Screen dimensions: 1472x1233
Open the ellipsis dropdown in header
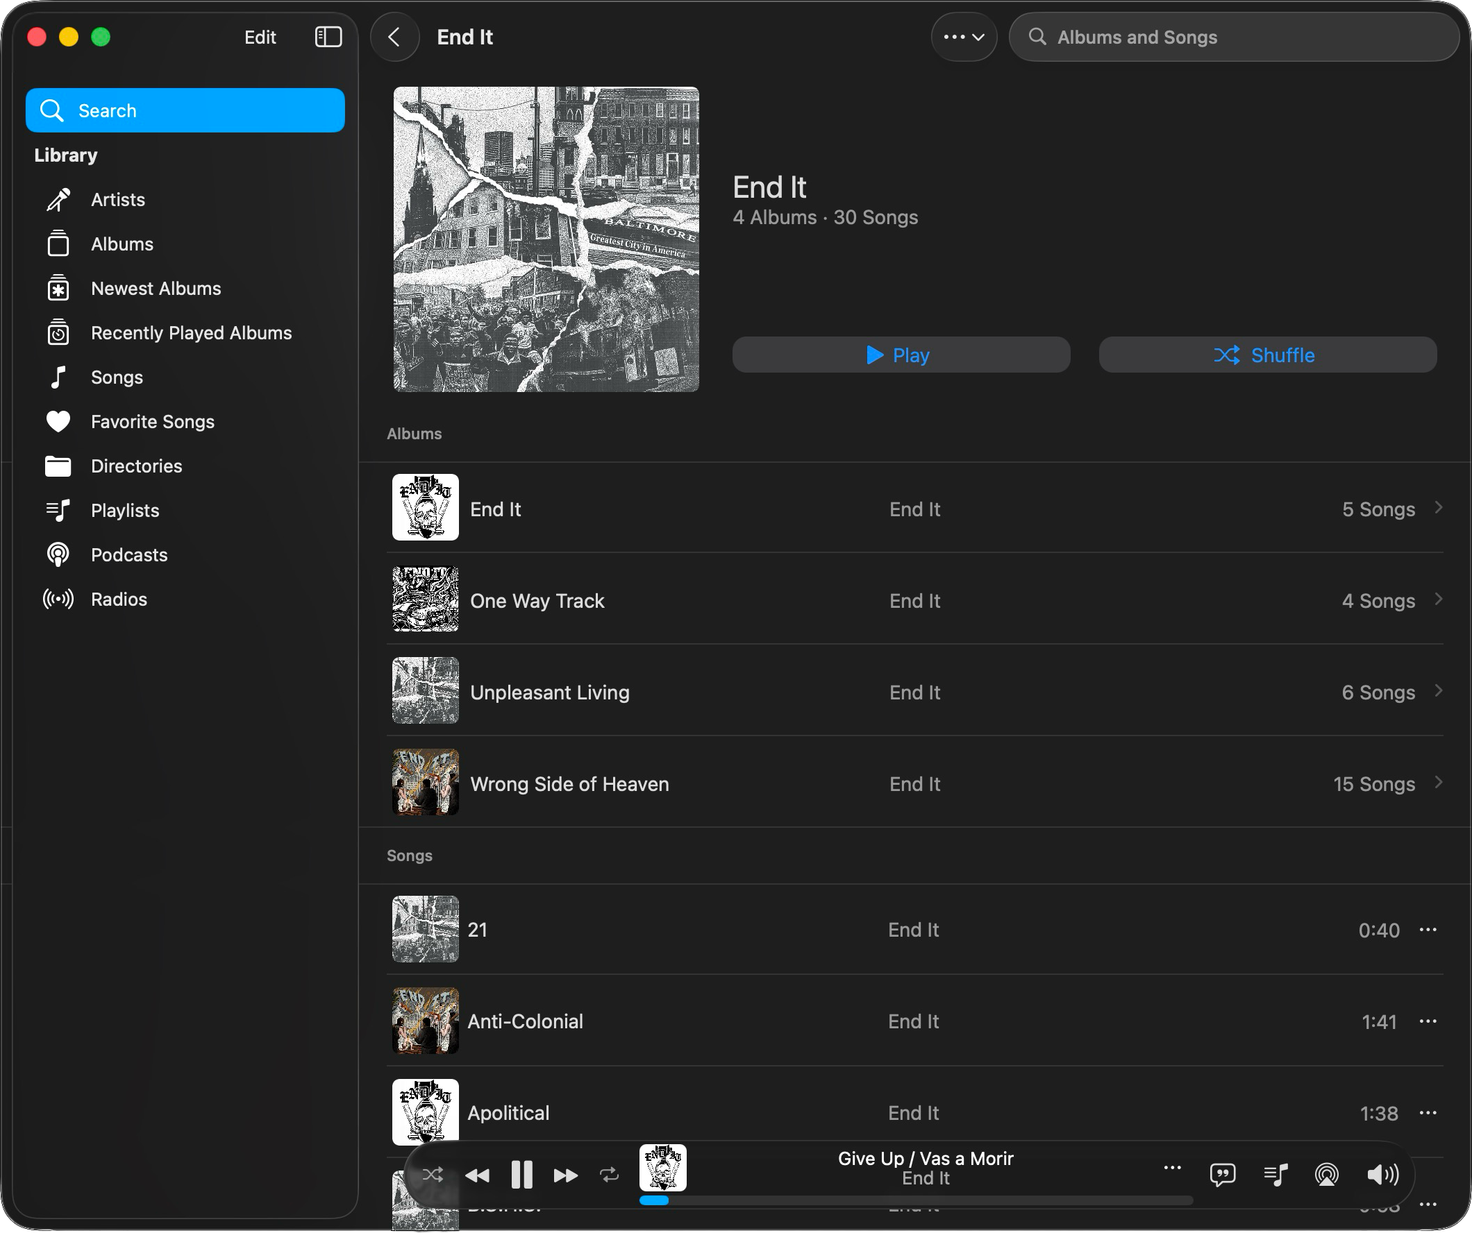tap(964, 37)
